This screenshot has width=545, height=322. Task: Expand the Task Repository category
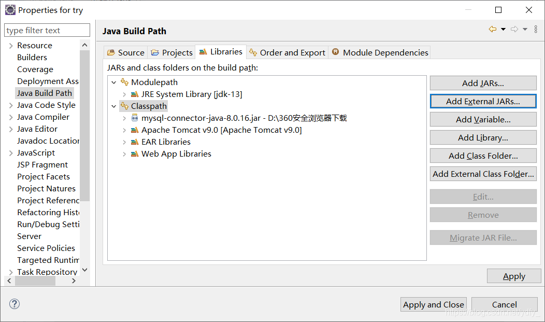tap(11, 272)
